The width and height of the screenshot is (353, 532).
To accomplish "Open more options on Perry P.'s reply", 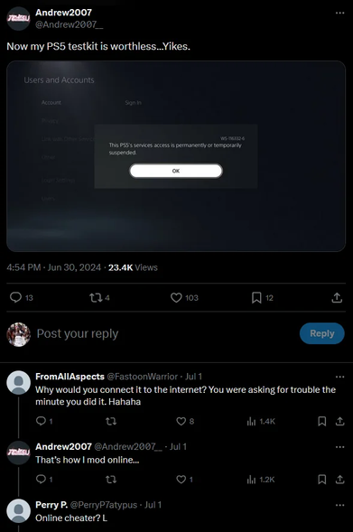I will coord(339,505).
